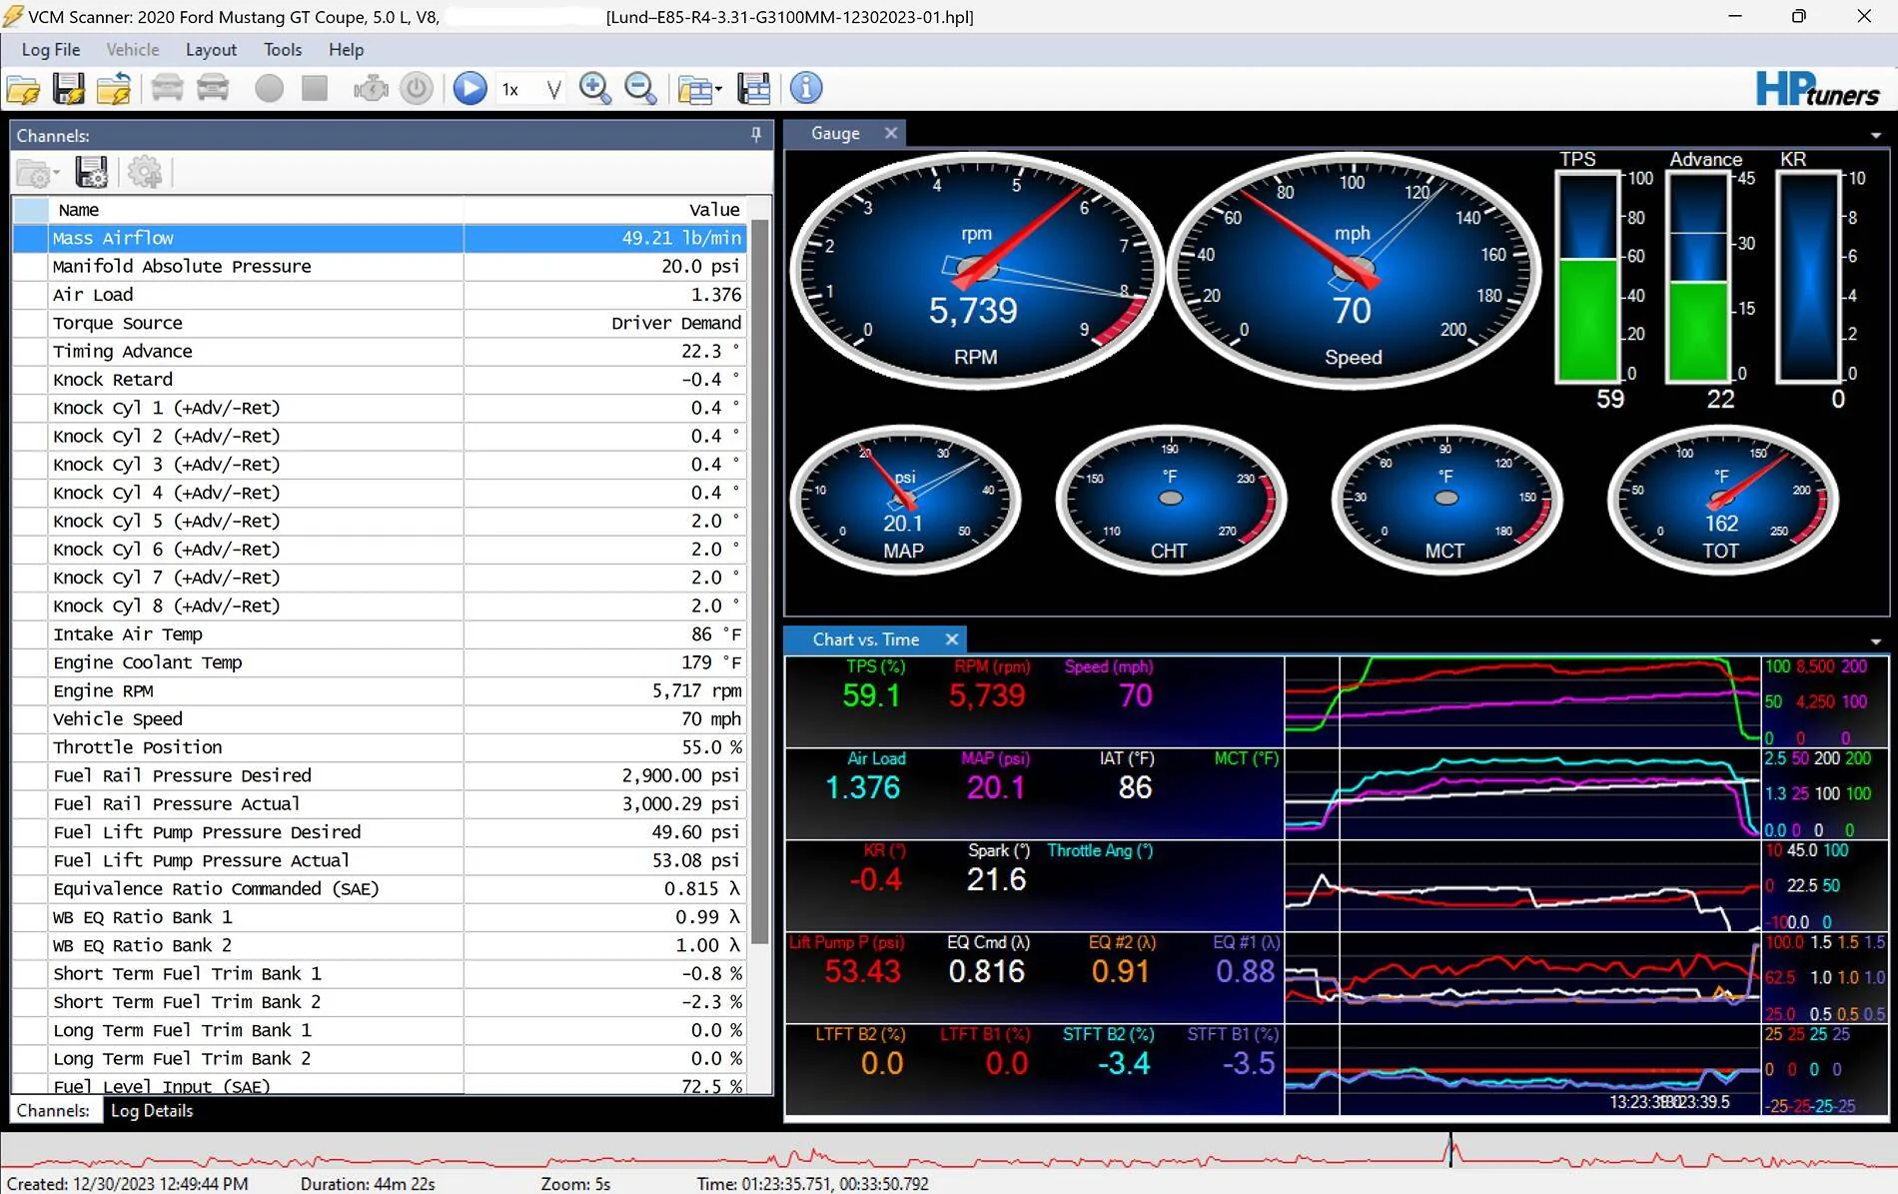Save the log file using the disk icon

point(69,89)
